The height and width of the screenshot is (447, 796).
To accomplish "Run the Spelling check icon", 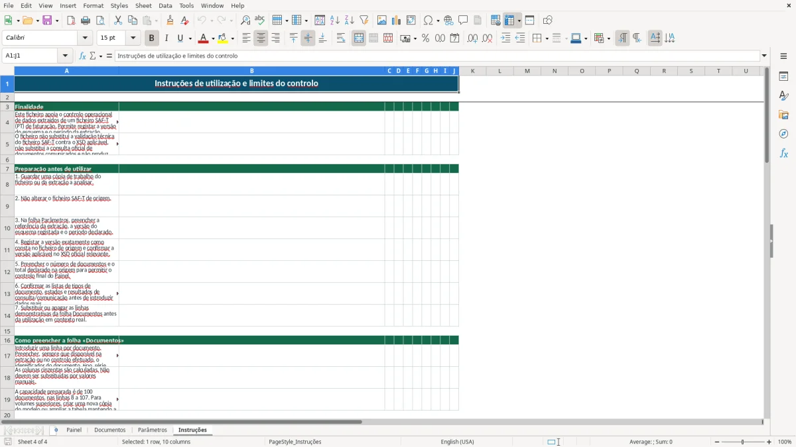I will 260,21.
